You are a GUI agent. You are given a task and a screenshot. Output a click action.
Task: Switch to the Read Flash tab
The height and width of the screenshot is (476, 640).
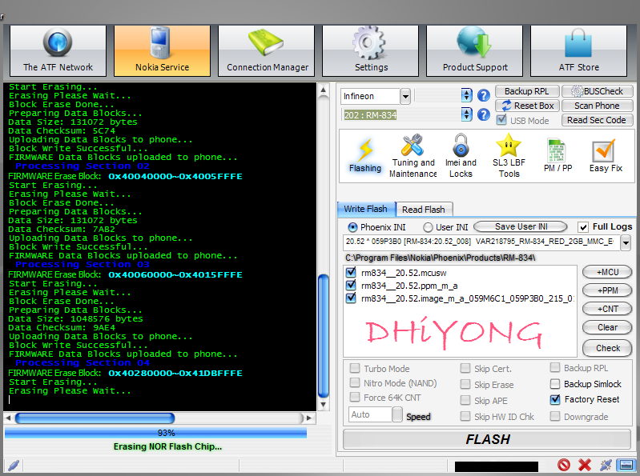pos(423,210)
